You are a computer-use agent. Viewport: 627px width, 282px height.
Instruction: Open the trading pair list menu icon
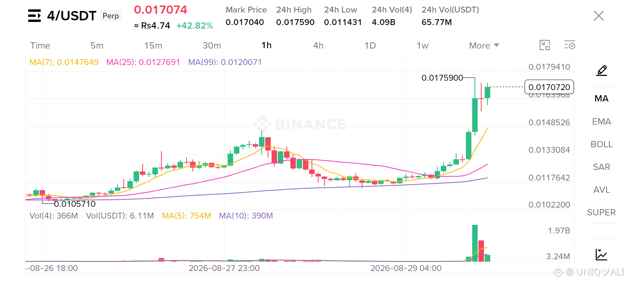coord(34,16)
